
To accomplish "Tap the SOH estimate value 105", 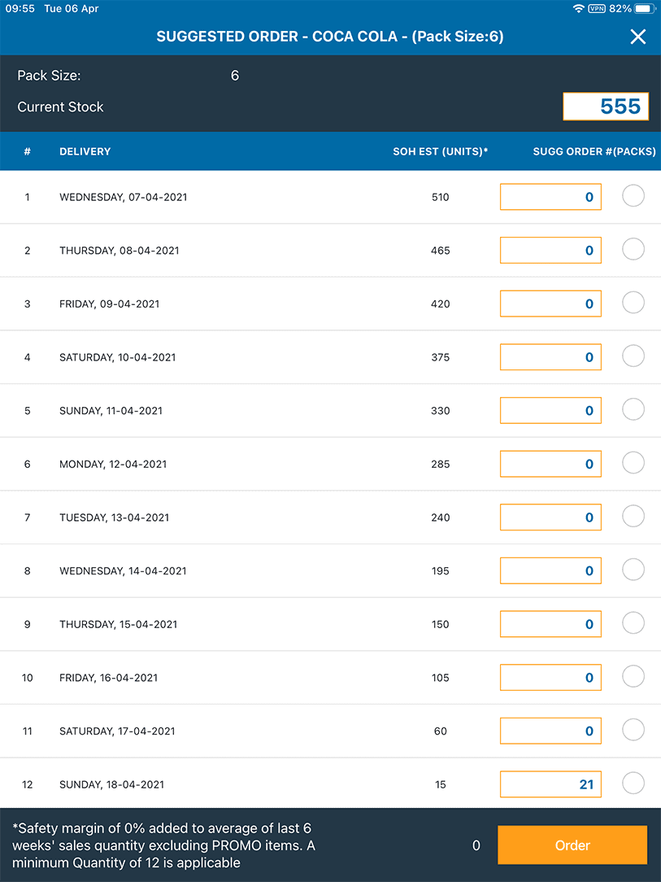I will pos(440,678).
